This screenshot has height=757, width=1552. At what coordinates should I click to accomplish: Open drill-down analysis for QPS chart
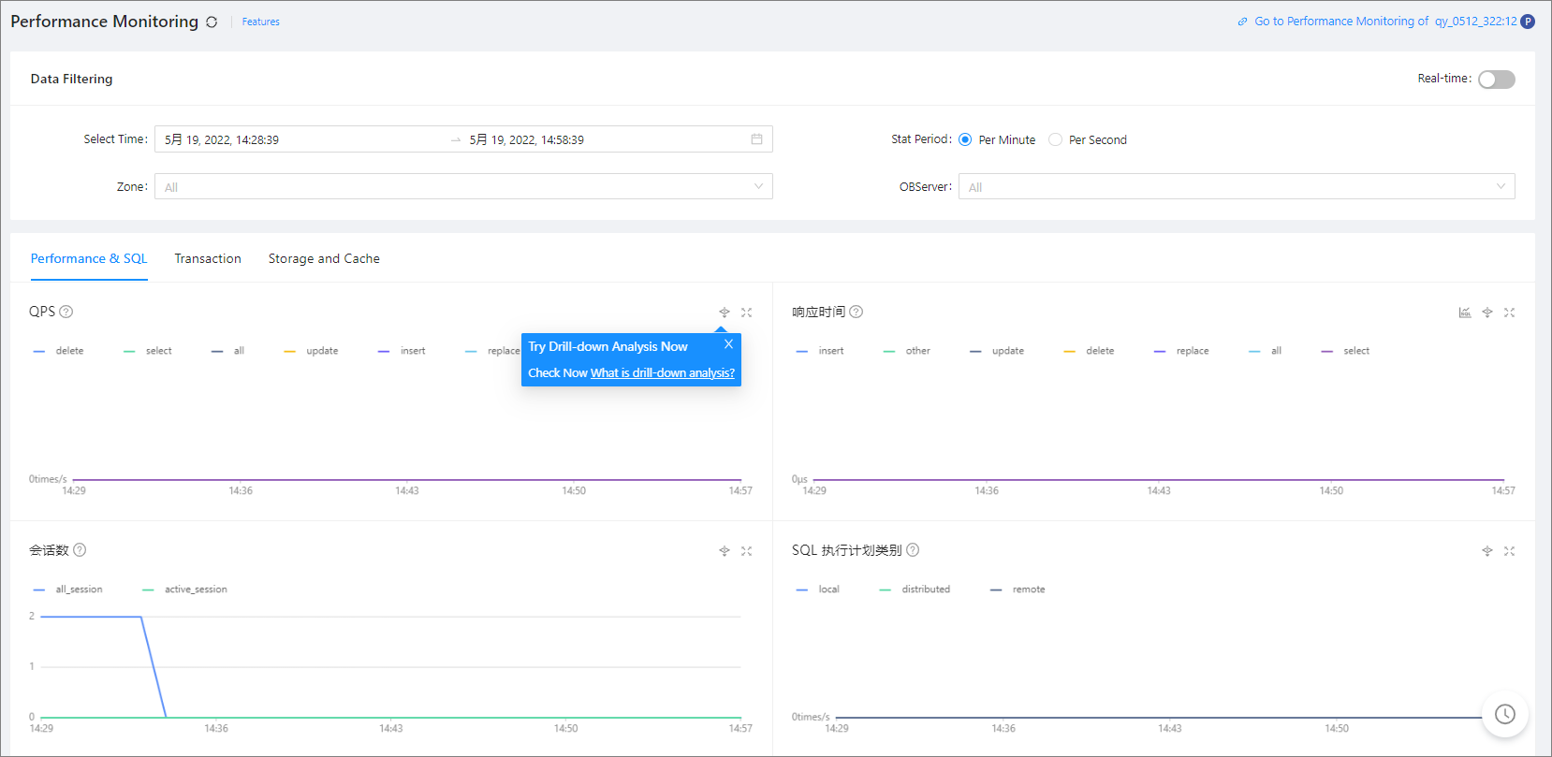[724, 313]
